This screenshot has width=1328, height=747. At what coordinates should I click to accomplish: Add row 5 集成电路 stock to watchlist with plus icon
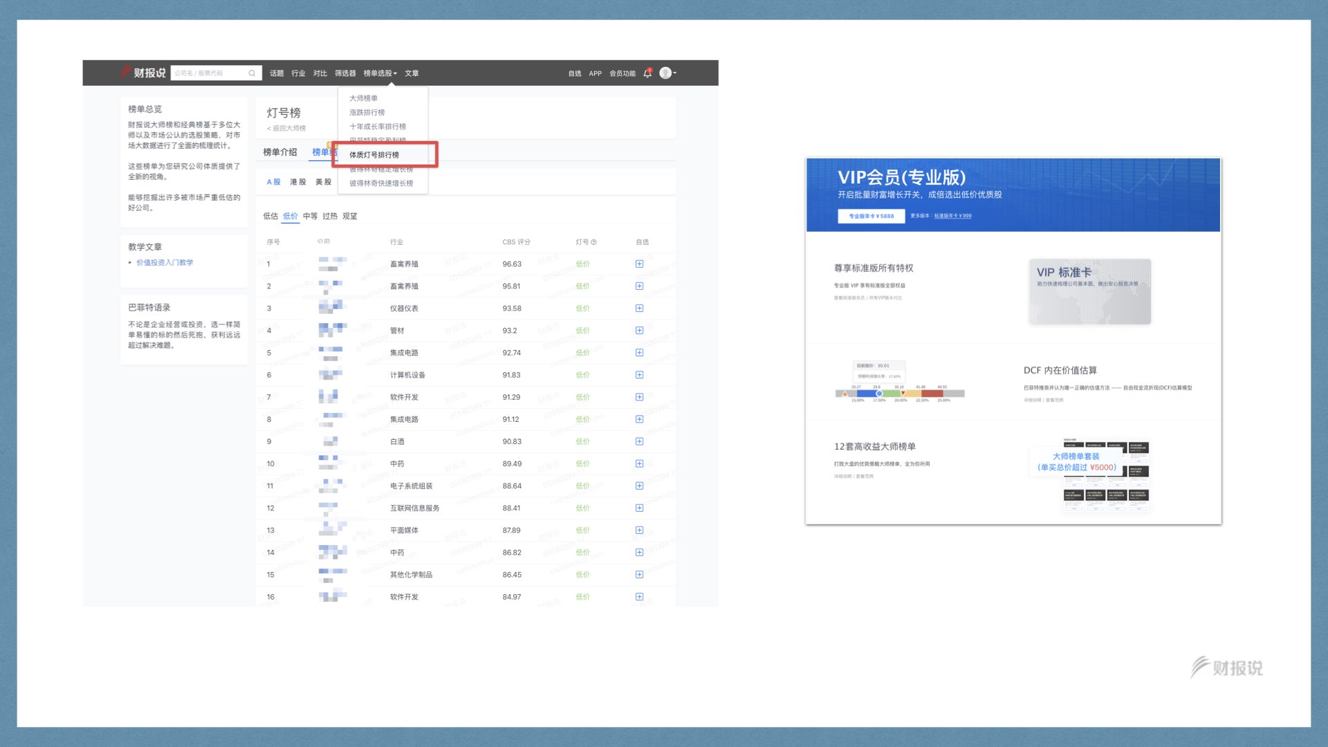tap(639, 353)
